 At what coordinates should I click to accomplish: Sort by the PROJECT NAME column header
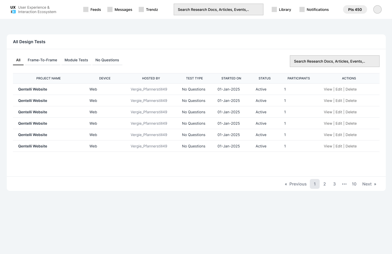pyautogui.click(x=48, y=78)
